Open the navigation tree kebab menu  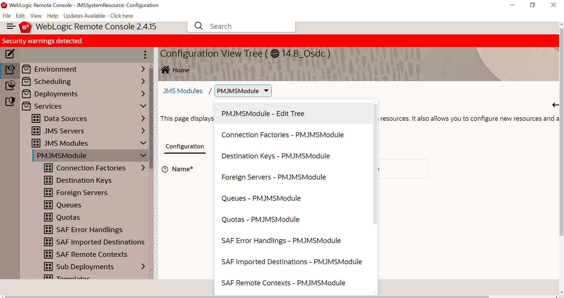point(145,54)
